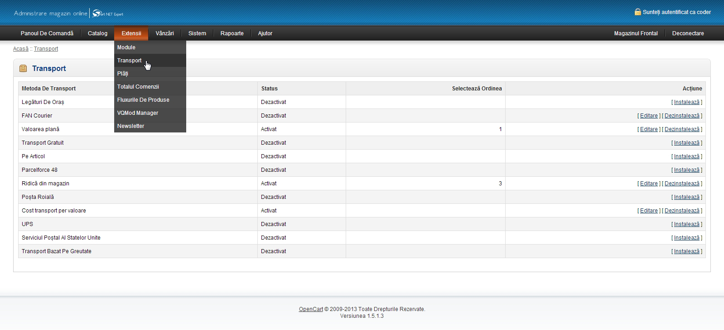Click the Transport box icon beside heading
This screenshot has height=330, width=724.
23,69
